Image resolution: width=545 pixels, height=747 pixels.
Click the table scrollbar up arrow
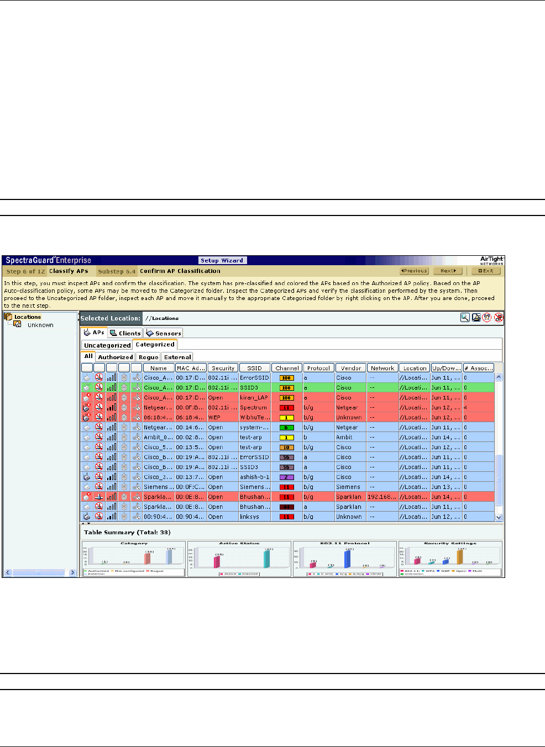coord(499,377)
